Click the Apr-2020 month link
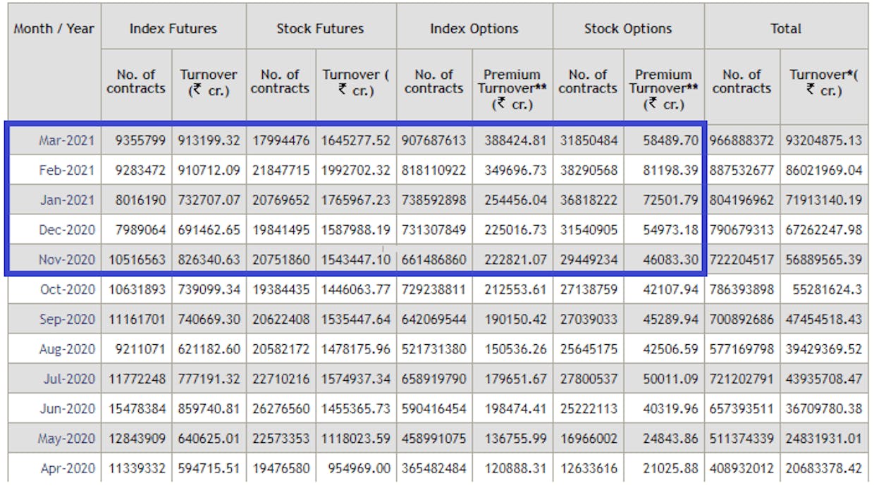This screenshot has width=874, height=488. point(68,468)
